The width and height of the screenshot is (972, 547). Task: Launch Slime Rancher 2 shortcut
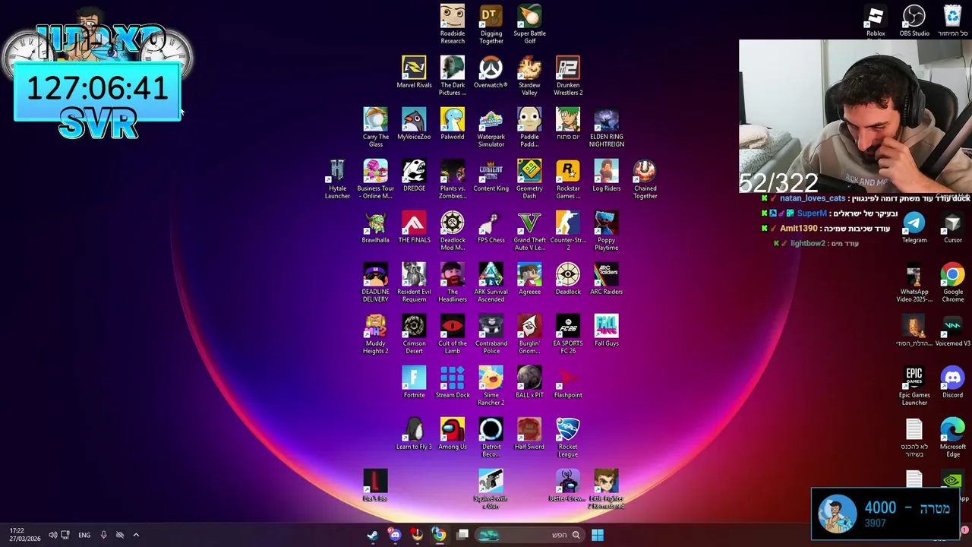tap(491, 386)
